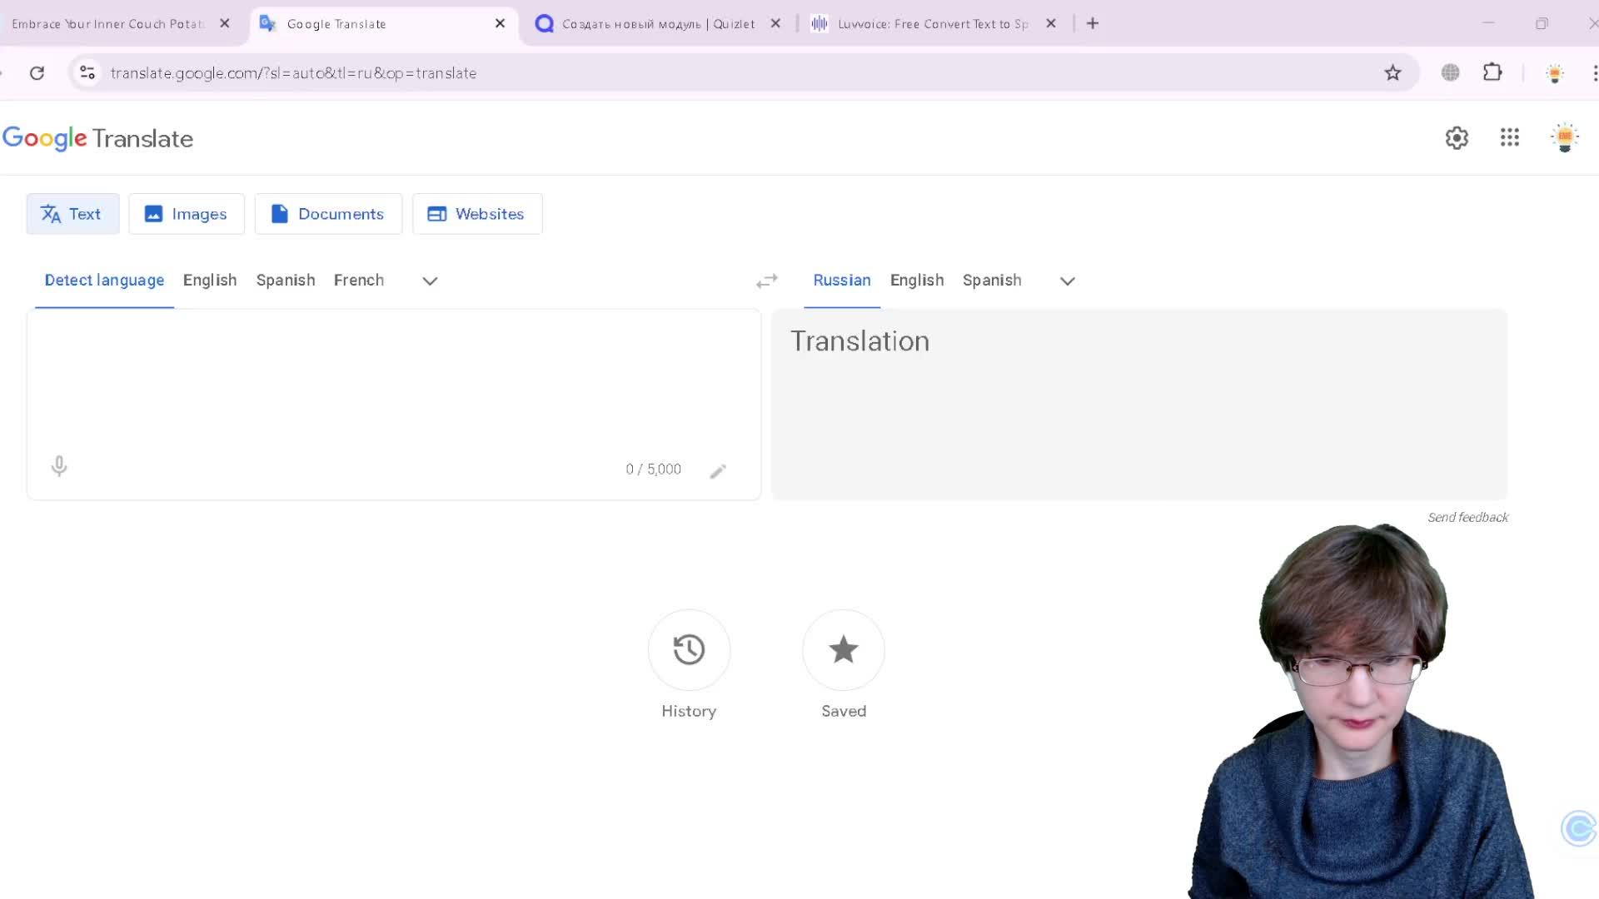Bookmark this page with star icon
This screenshot has height=899, width=1599.
point(1392,73)
